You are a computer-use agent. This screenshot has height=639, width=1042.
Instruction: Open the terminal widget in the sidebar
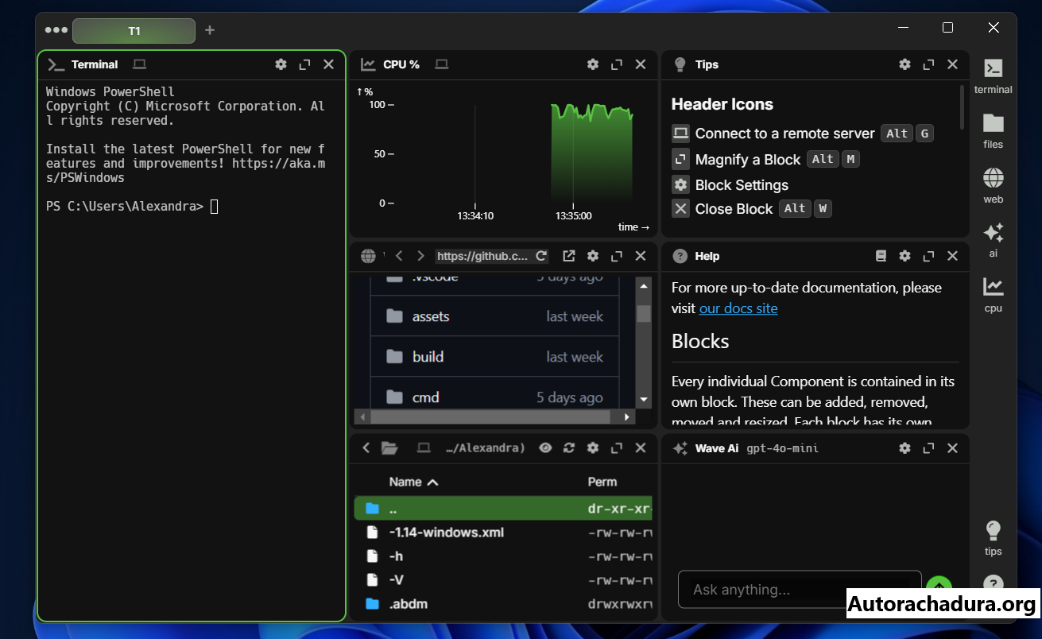click(993, 76)
